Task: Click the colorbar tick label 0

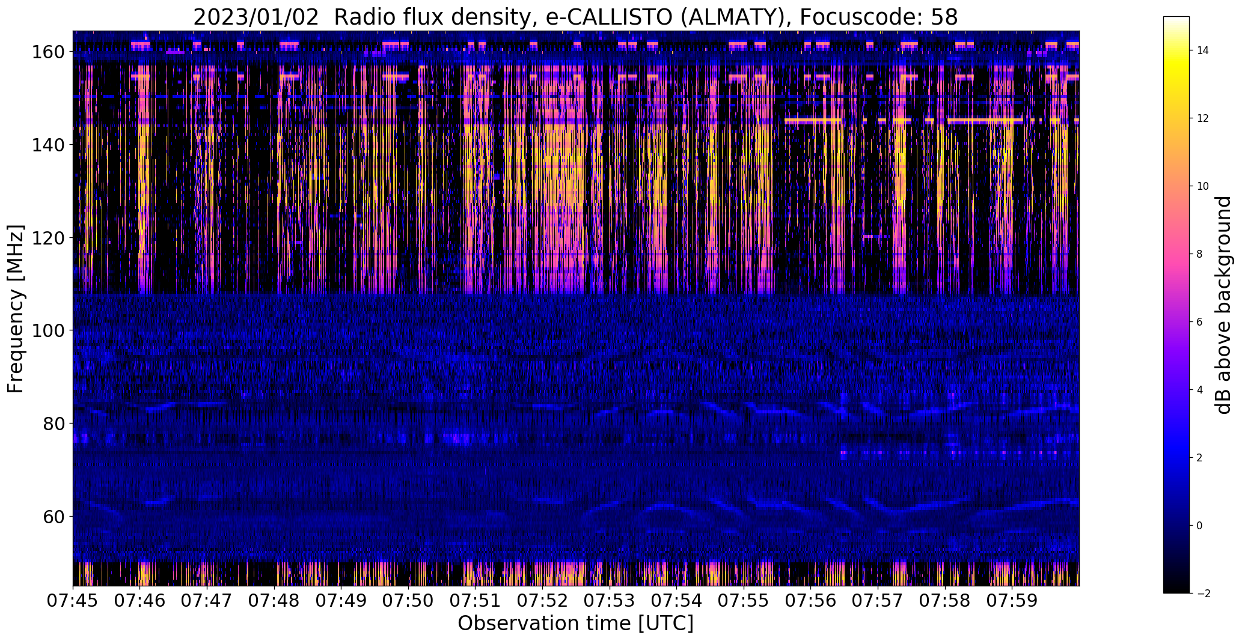Action: coord(1199,526)
